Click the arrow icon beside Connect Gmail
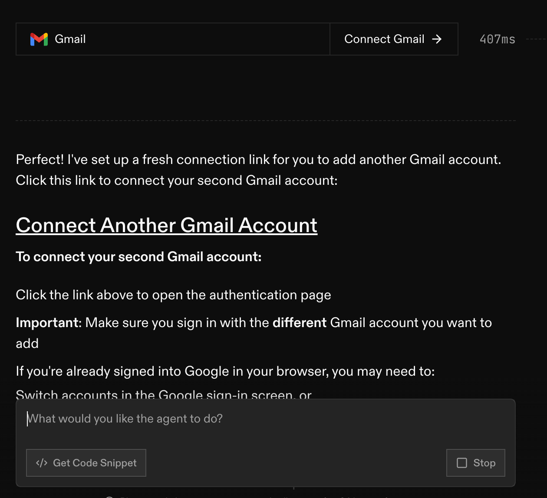The image size is (547, 498). [x=437, y=39]
